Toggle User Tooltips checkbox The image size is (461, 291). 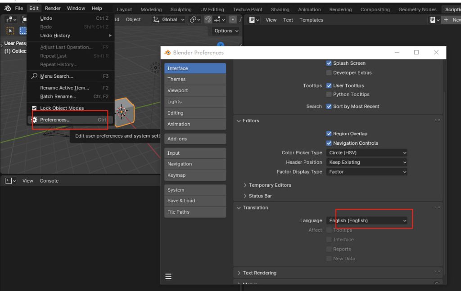pos(329,86)
